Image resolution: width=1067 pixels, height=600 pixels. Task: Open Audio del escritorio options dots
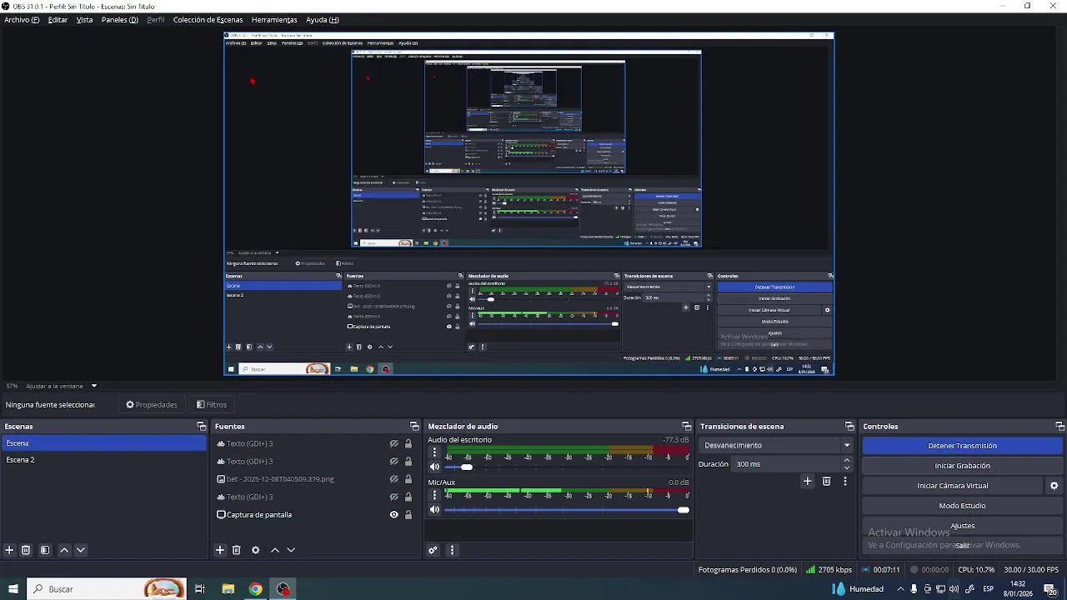click(x=434, y=452)
